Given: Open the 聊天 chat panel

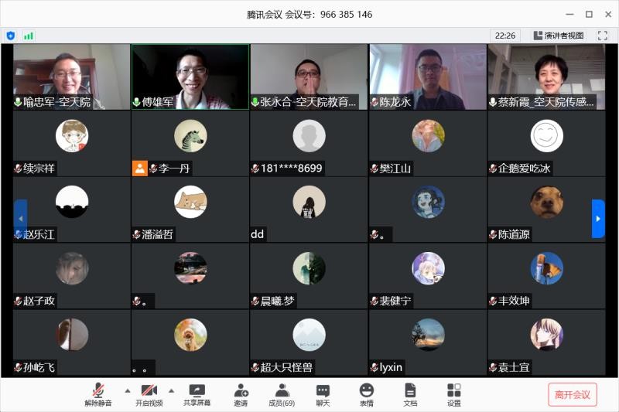Looking at the screenshot, I should pyautogui.click(x=323, y=395).
